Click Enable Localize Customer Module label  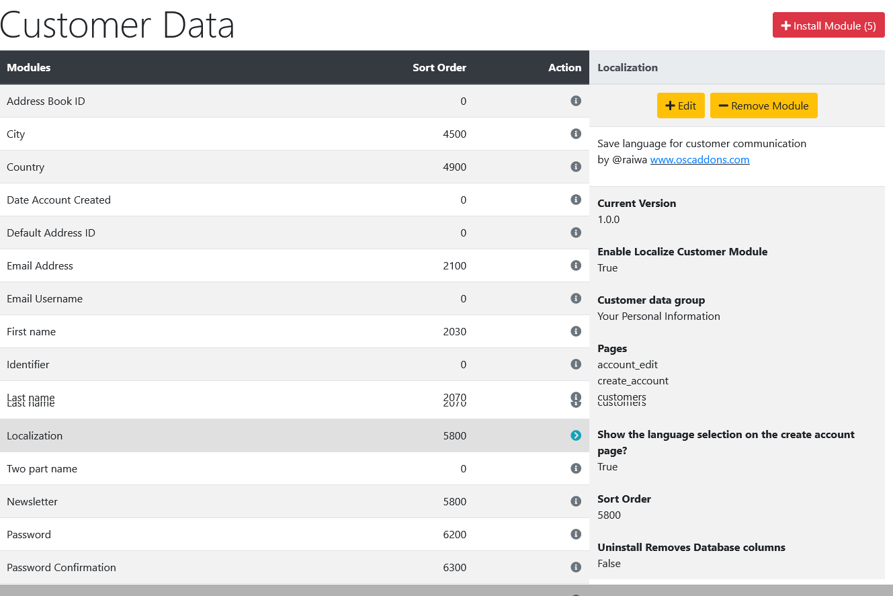point(683,252)
